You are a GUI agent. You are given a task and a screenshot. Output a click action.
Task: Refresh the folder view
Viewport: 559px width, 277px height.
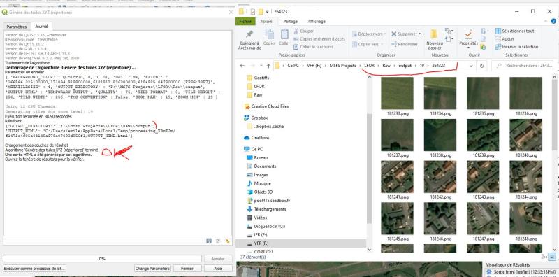click(x=481, y=66)
